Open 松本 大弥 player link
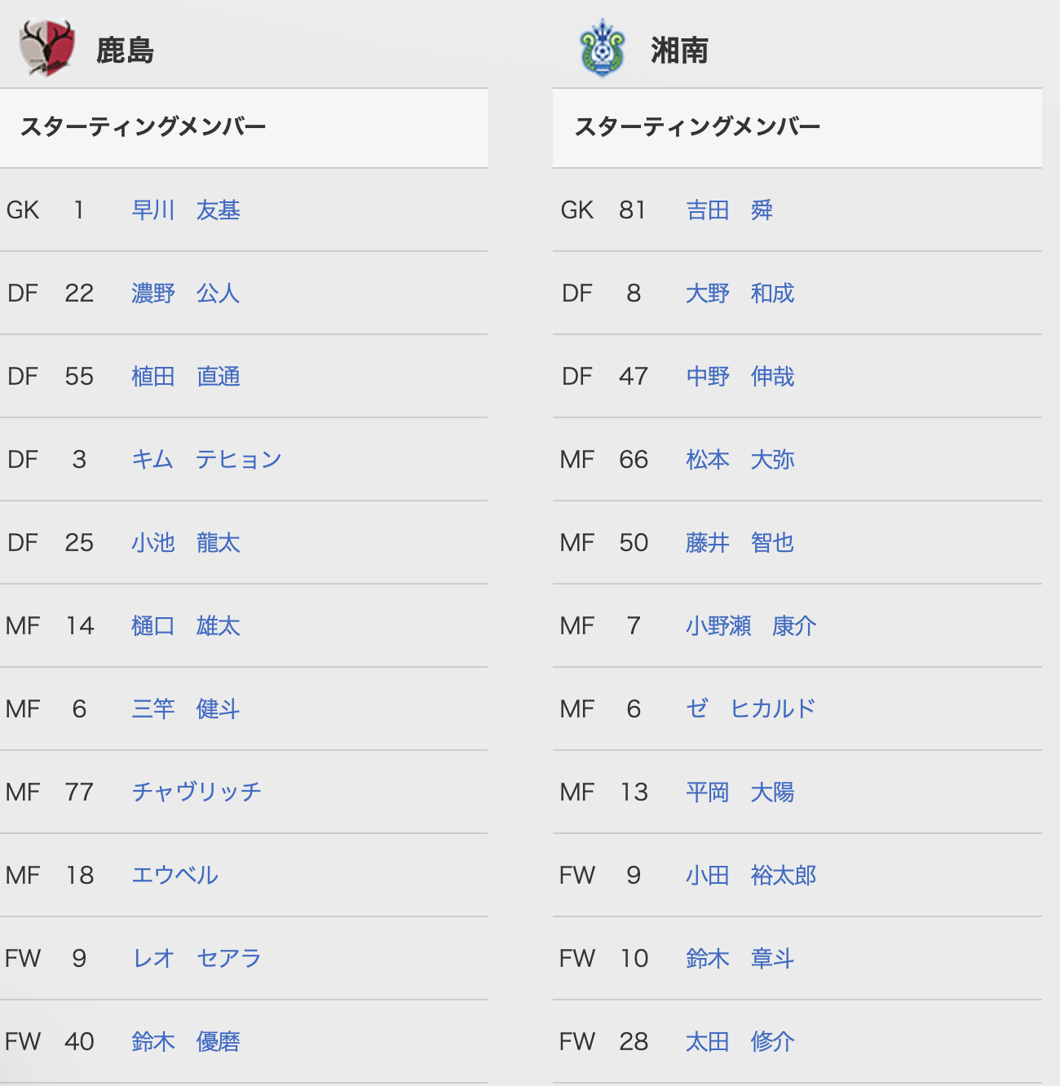Screen dimensions: 1060x1086 pyautogui.click(x=740, y=460)
